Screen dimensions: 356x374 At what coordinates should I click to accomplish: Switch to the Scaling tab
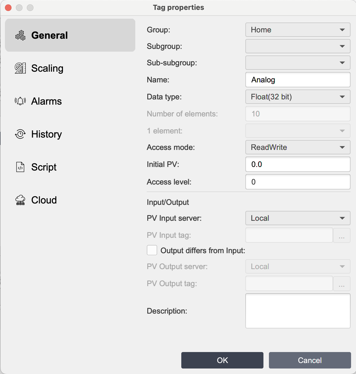click(47, 68)
